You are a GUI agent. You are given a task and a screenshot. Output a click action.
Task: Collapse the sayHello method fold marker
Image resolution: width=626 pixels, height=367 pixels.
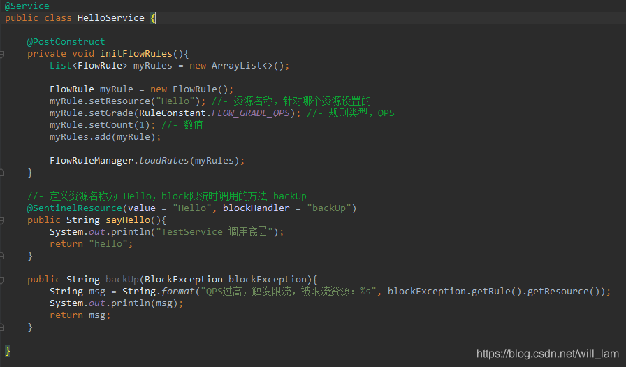tap(1, 220)
